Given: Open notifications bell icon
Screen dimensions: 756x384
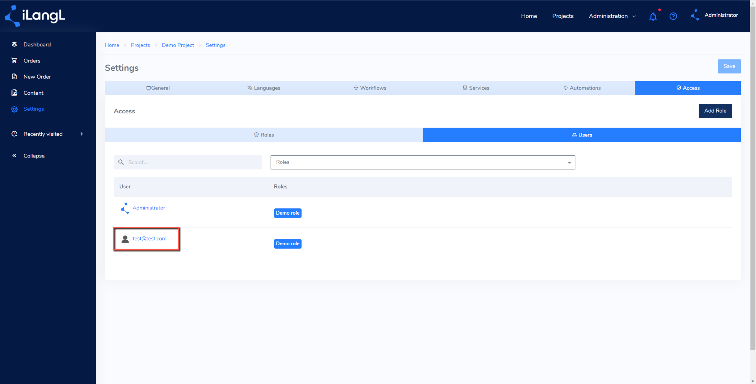Looking at the screenshot, I should 653,16.
